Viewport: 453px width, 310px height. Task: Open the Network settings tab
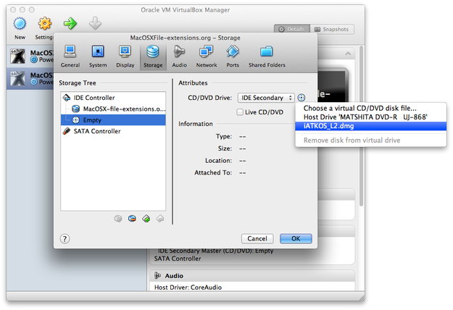click(x=207, y=57)
